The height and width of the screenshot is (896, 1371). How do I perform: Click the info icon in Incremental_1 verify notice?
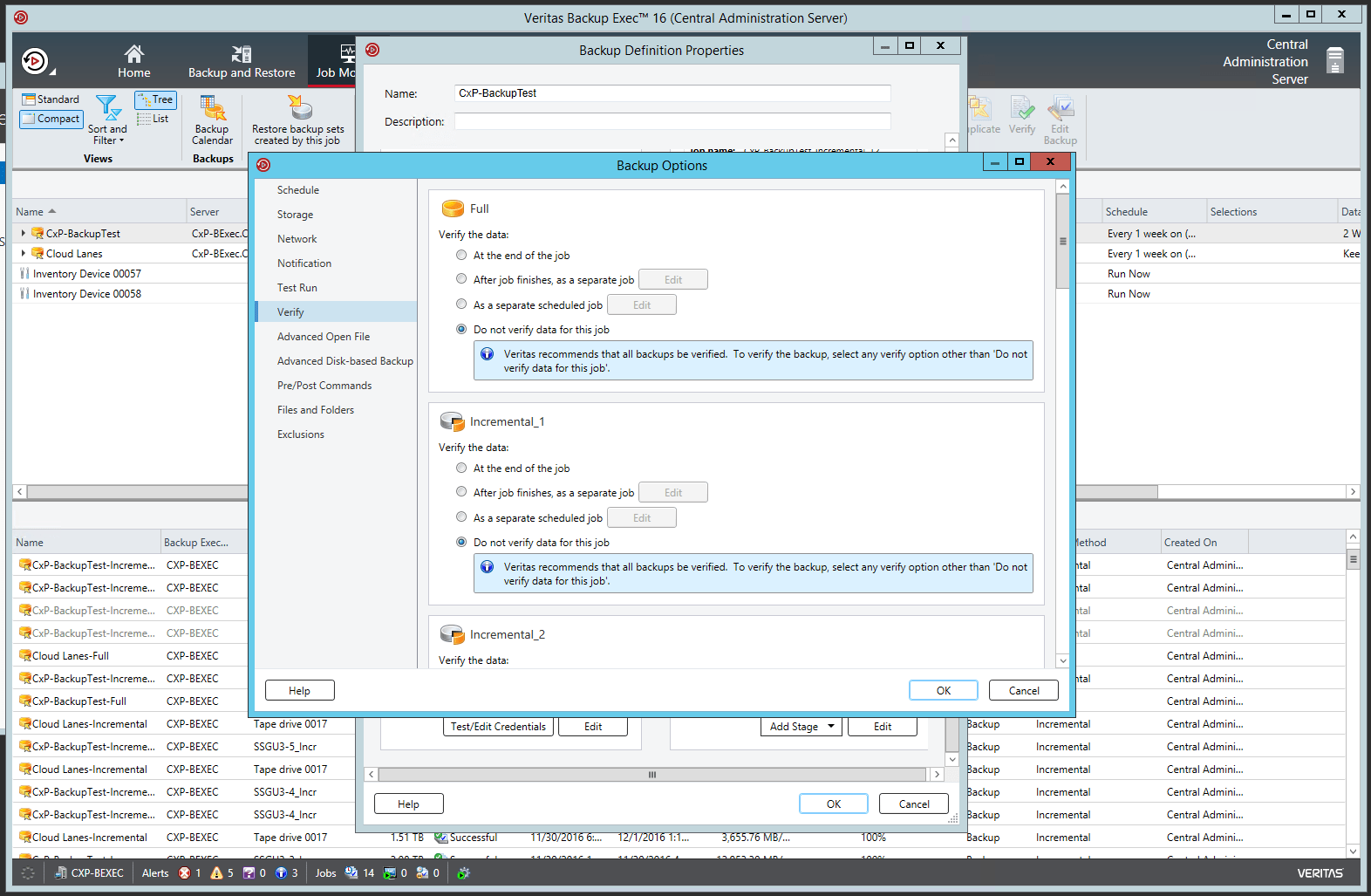[x=488, y=567]
